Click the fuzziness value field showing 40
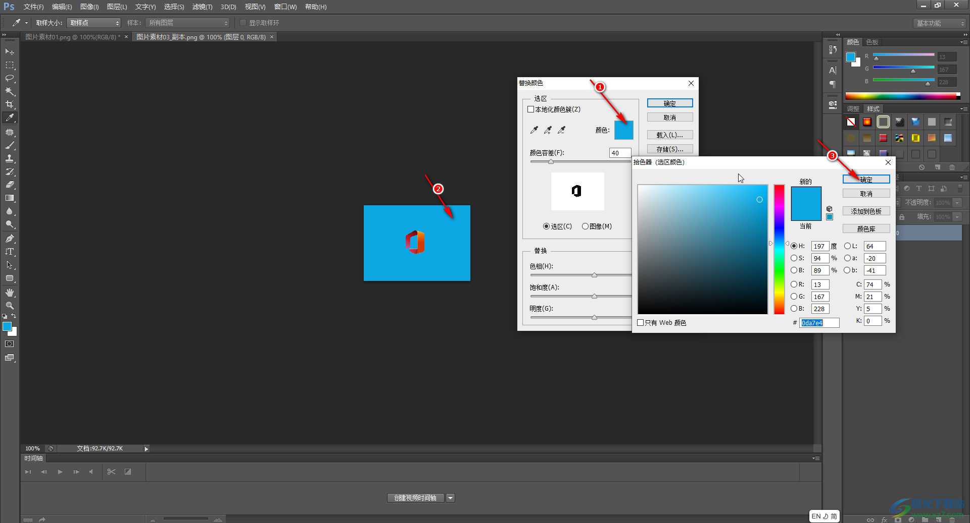This screenshot has height=523, width=970. pyautogui.click(x=620, y=153)
